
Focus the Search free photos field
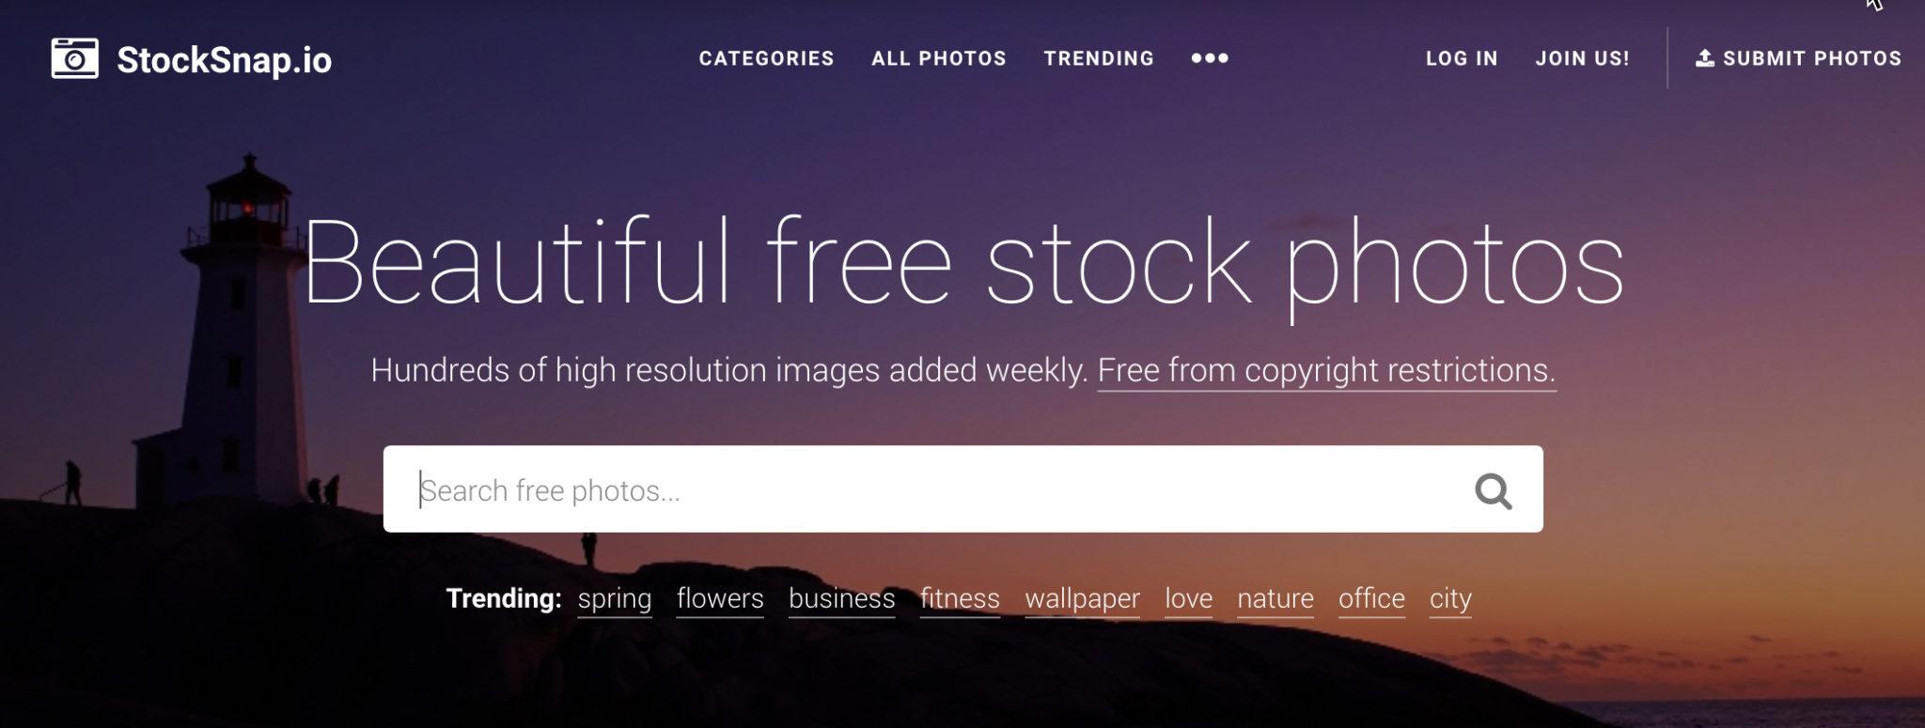click(962, 489)
